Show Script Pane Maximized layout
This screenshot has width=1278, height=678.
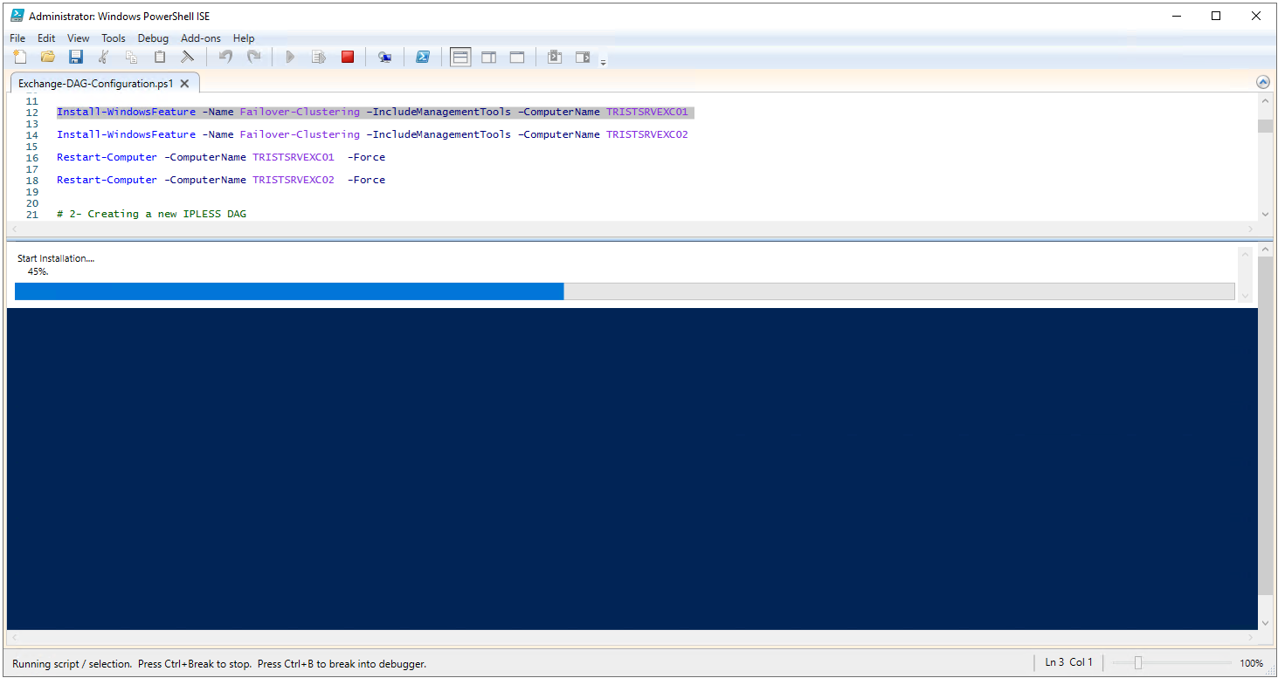coord(517,57)
